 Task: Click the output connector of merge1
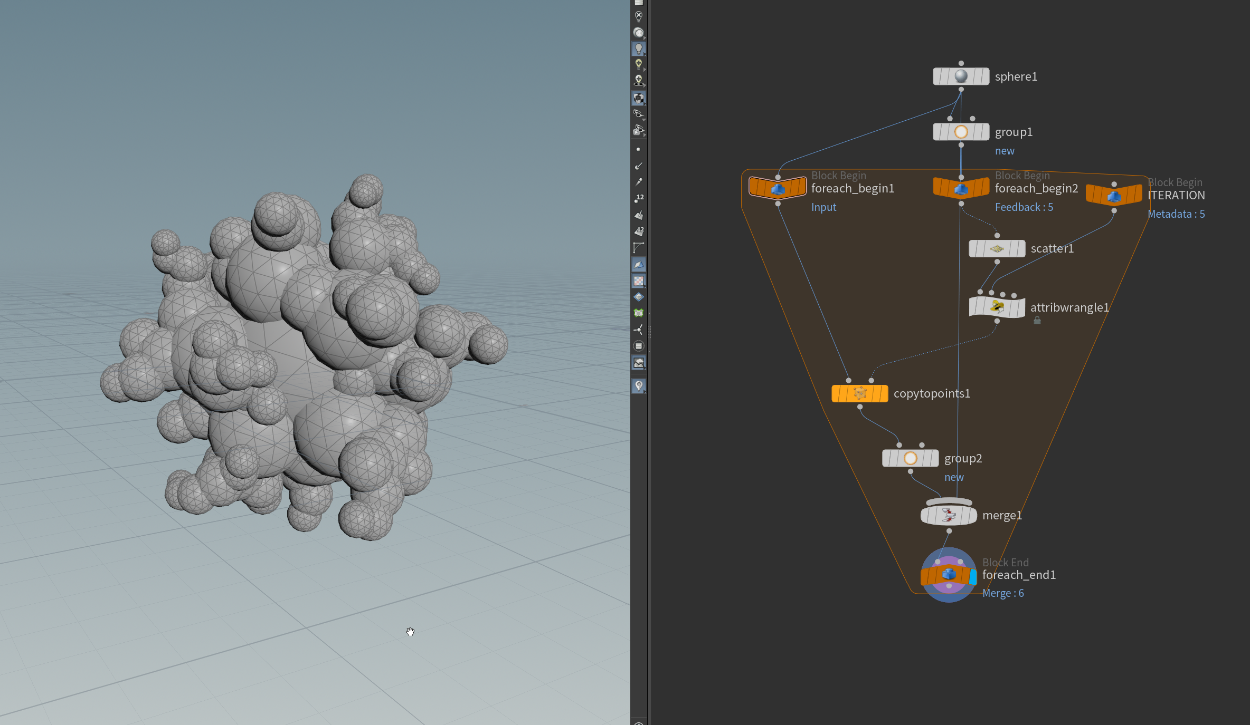point(949,531)
